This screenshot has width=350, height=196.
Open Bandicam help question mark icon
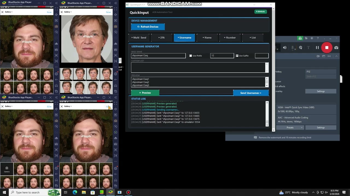[x=318, y=38]
